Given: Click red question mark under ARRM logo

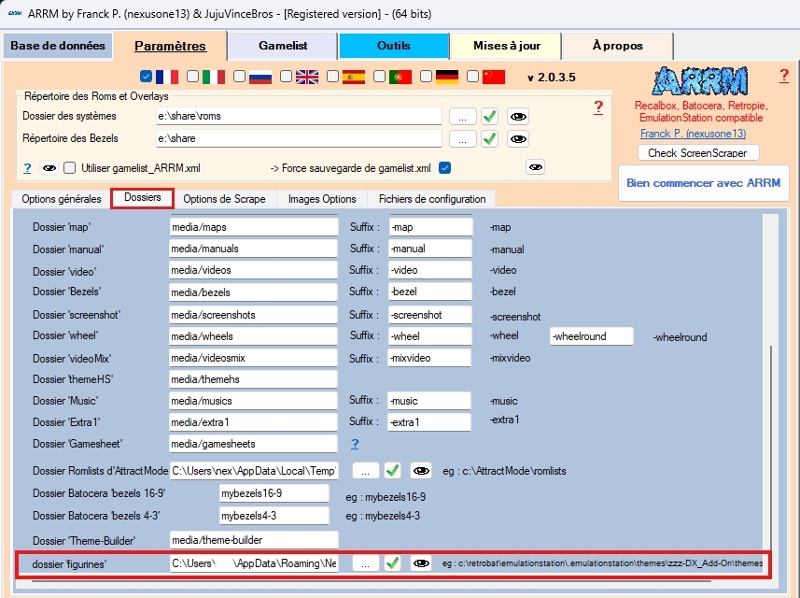Looking at the screenshot, I should pos(784,76).
